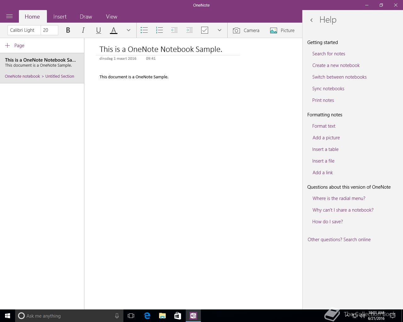The height and width of the screenshot is (322, 403).
Task: Expand more paragraph options chevron
Action: coord(219,30)
